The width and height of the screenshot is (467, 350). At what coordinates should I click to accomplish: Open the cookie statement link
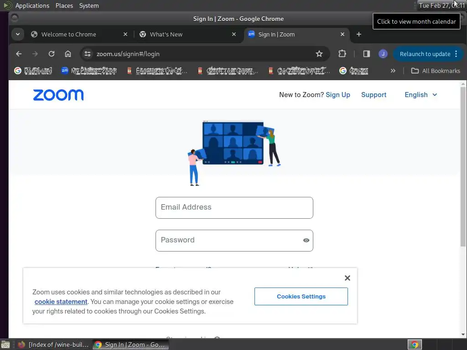point(61,302)
